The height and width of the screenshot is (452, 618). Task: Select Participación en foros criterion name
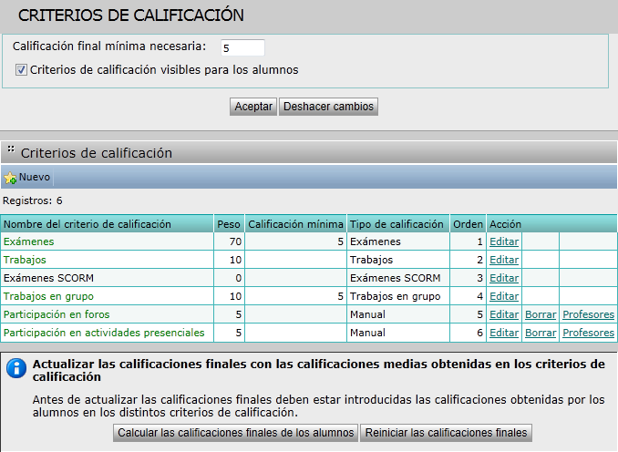click(x=57, y=314)
